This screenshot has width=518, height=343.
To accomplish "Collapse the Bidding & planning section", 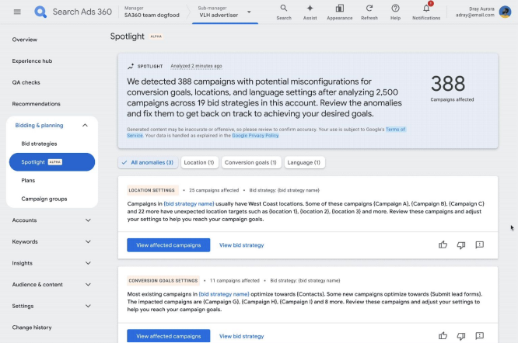I will pyautogui.click(x=85, y=125).
